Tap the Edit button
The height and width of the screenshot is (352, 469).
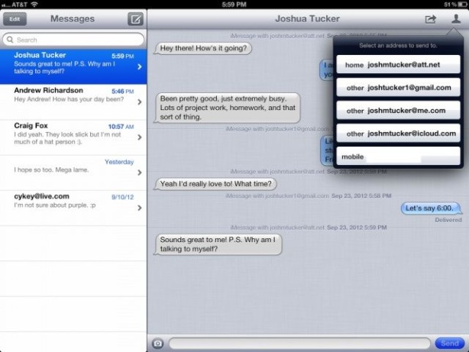15,19
